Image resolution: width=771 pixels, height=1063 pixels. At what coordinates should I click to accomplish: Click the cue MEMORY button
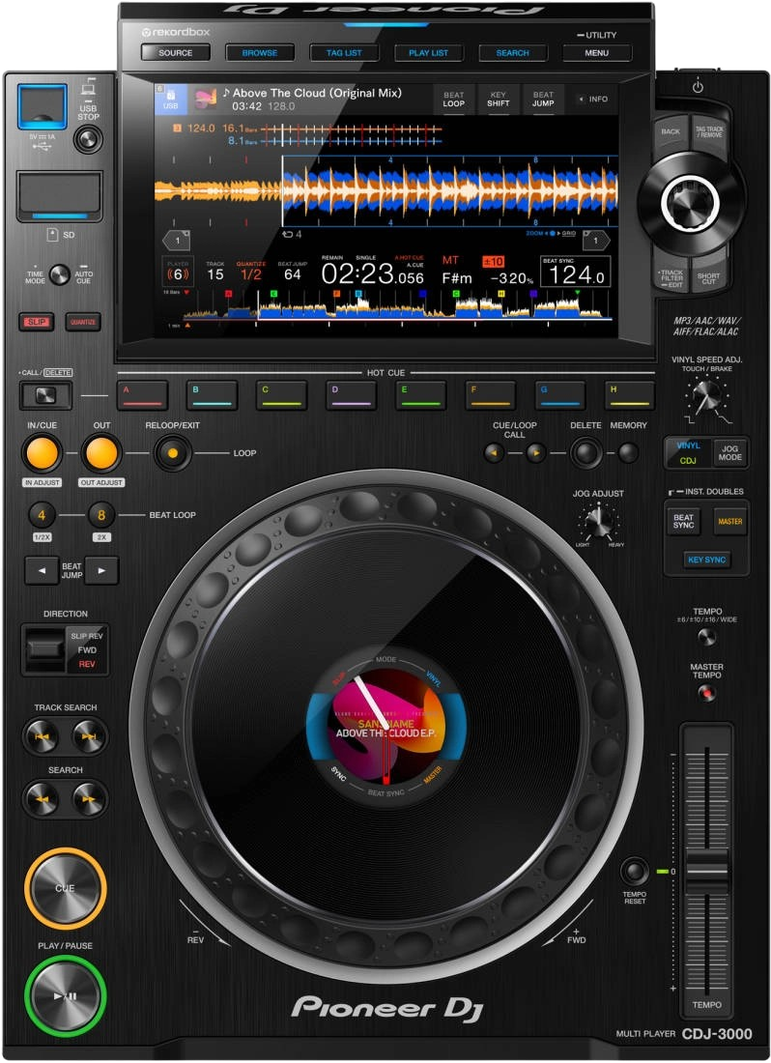click(x=628, y=452)
